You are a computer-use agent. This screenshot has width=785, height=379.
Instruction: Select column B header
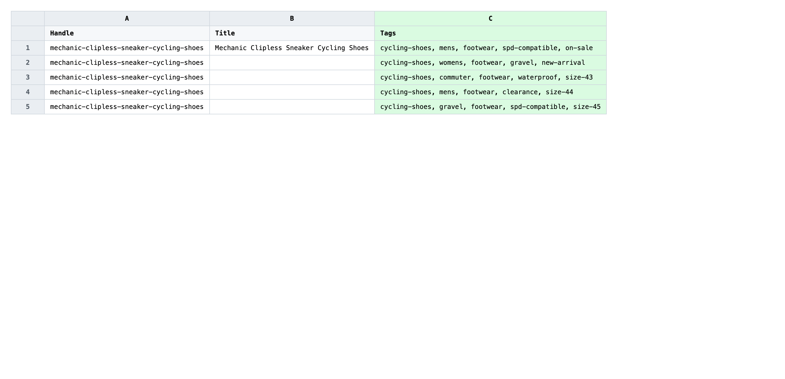(292, 19)
